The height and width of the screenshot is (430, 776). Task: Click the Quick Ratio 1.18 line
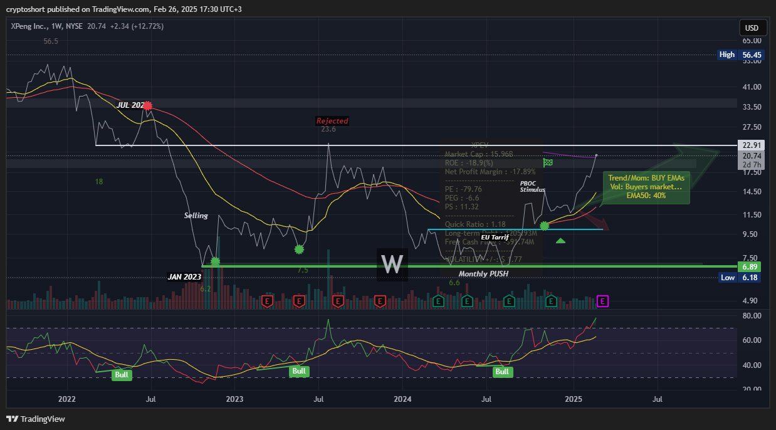475,224
